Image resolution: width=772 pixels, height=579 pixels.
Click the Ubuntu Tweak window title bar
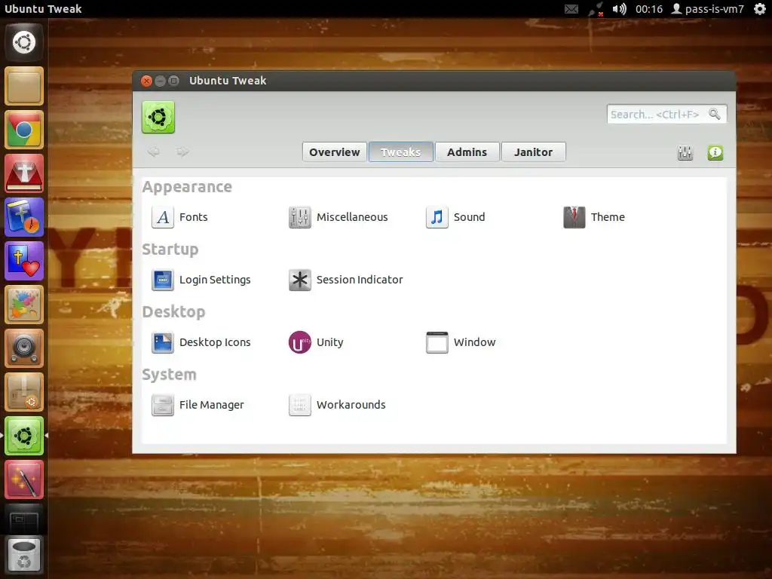[434, 81]
